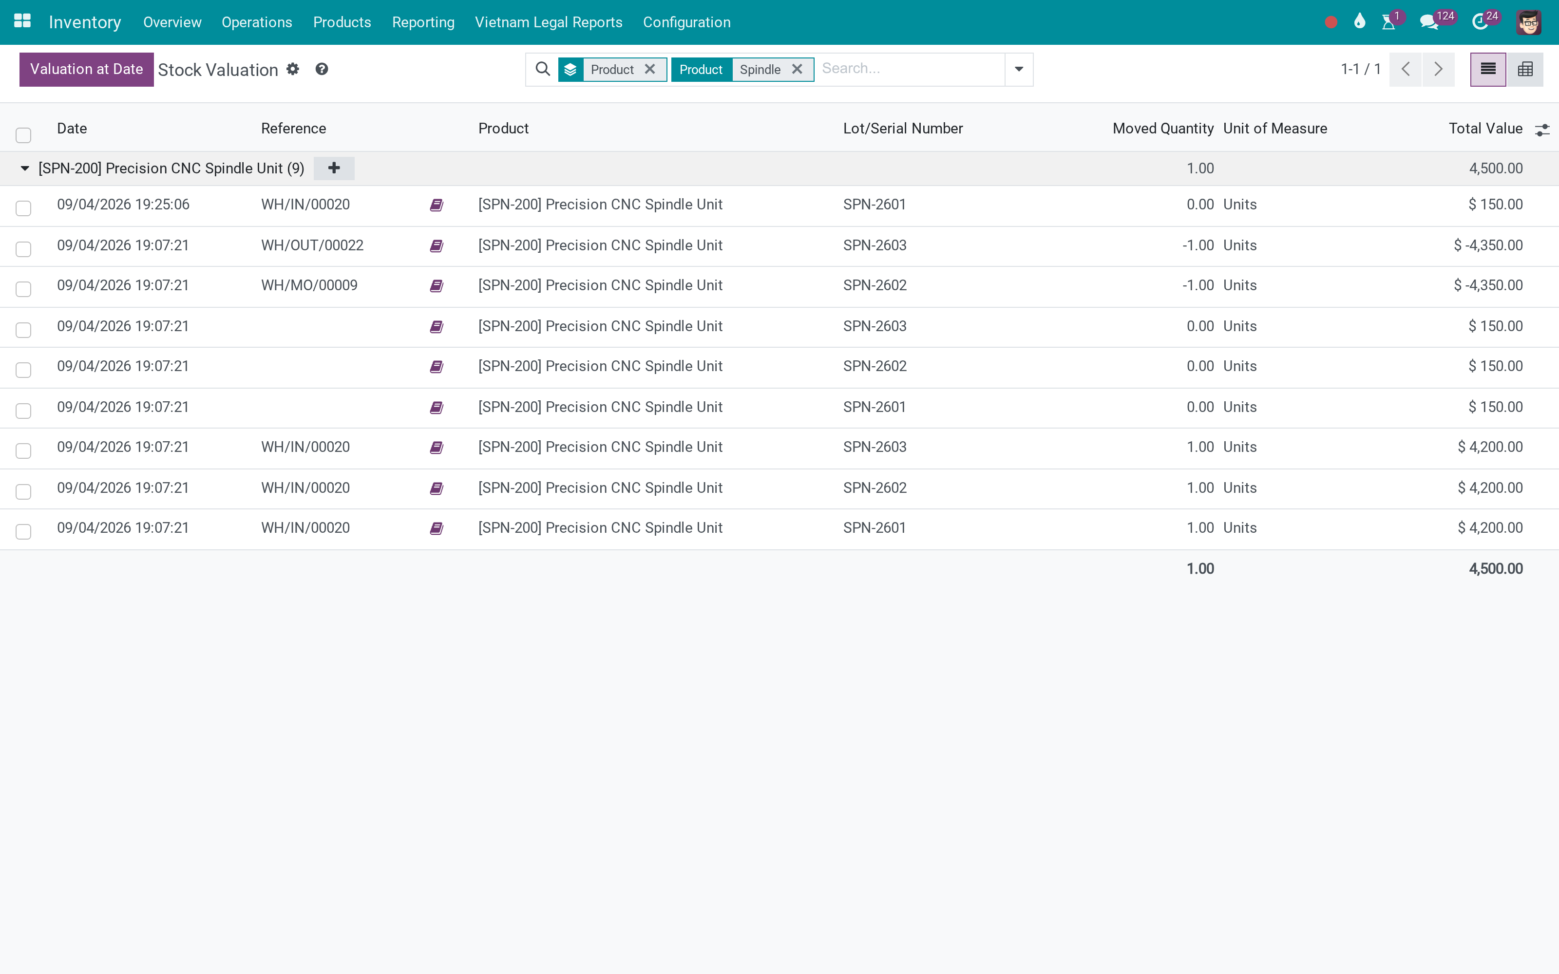
Task: Open the user avatar menu
Action: pos(1529,22)
